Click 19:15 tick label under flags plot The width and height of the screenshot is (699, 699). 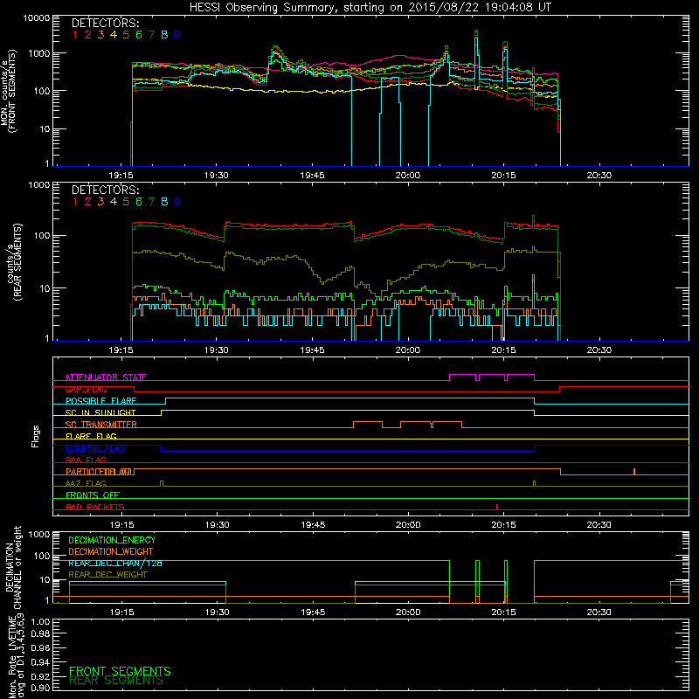[121, 525]
